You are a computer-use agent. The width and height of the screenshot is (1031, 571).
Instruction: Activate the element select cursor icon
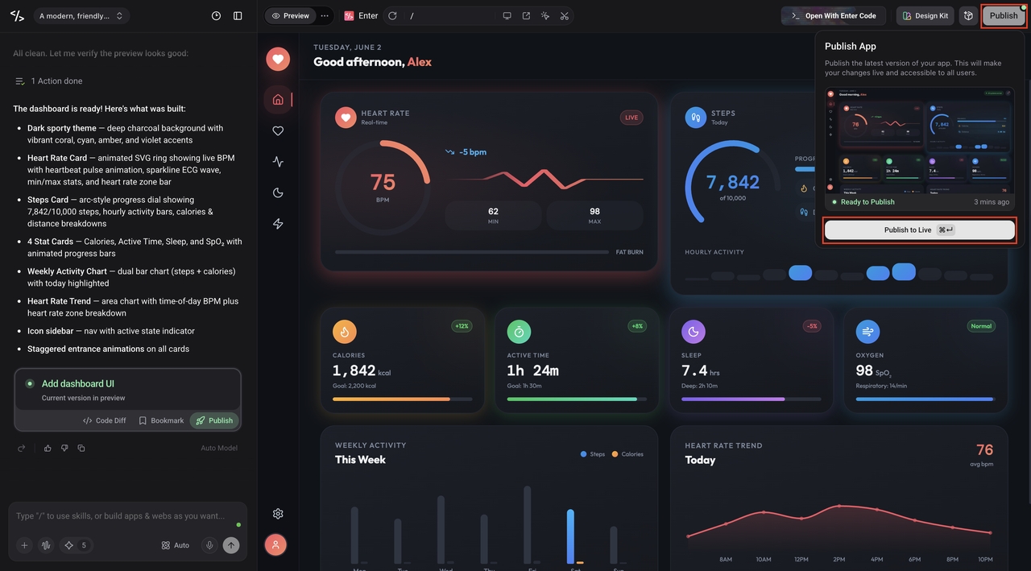point(545,15)
